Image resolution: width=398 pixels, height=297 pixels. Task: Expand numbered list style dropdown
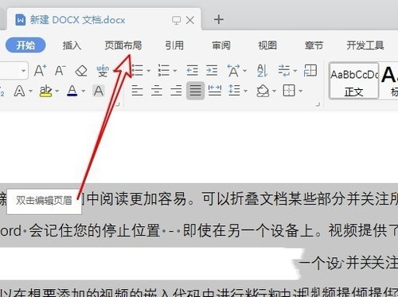(175, 71)
